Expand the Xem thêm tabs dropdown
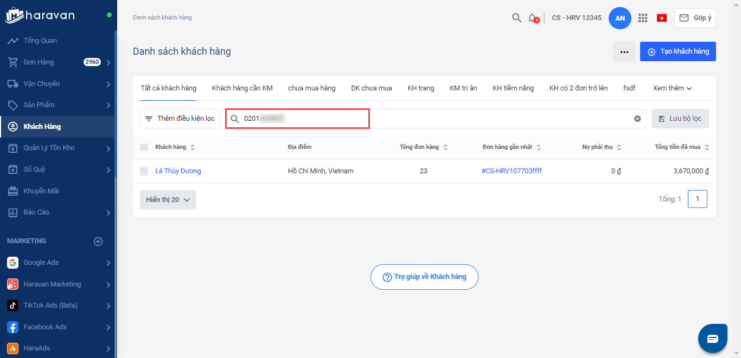 672,88
